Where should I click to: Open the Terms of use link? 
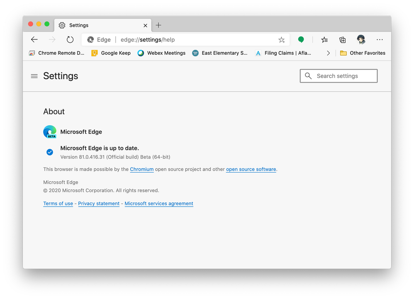click(58, 204)
